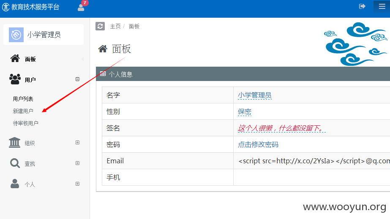
Task: Click the 名字 row label
Action: pyautogui.click(x=113, y=95)
